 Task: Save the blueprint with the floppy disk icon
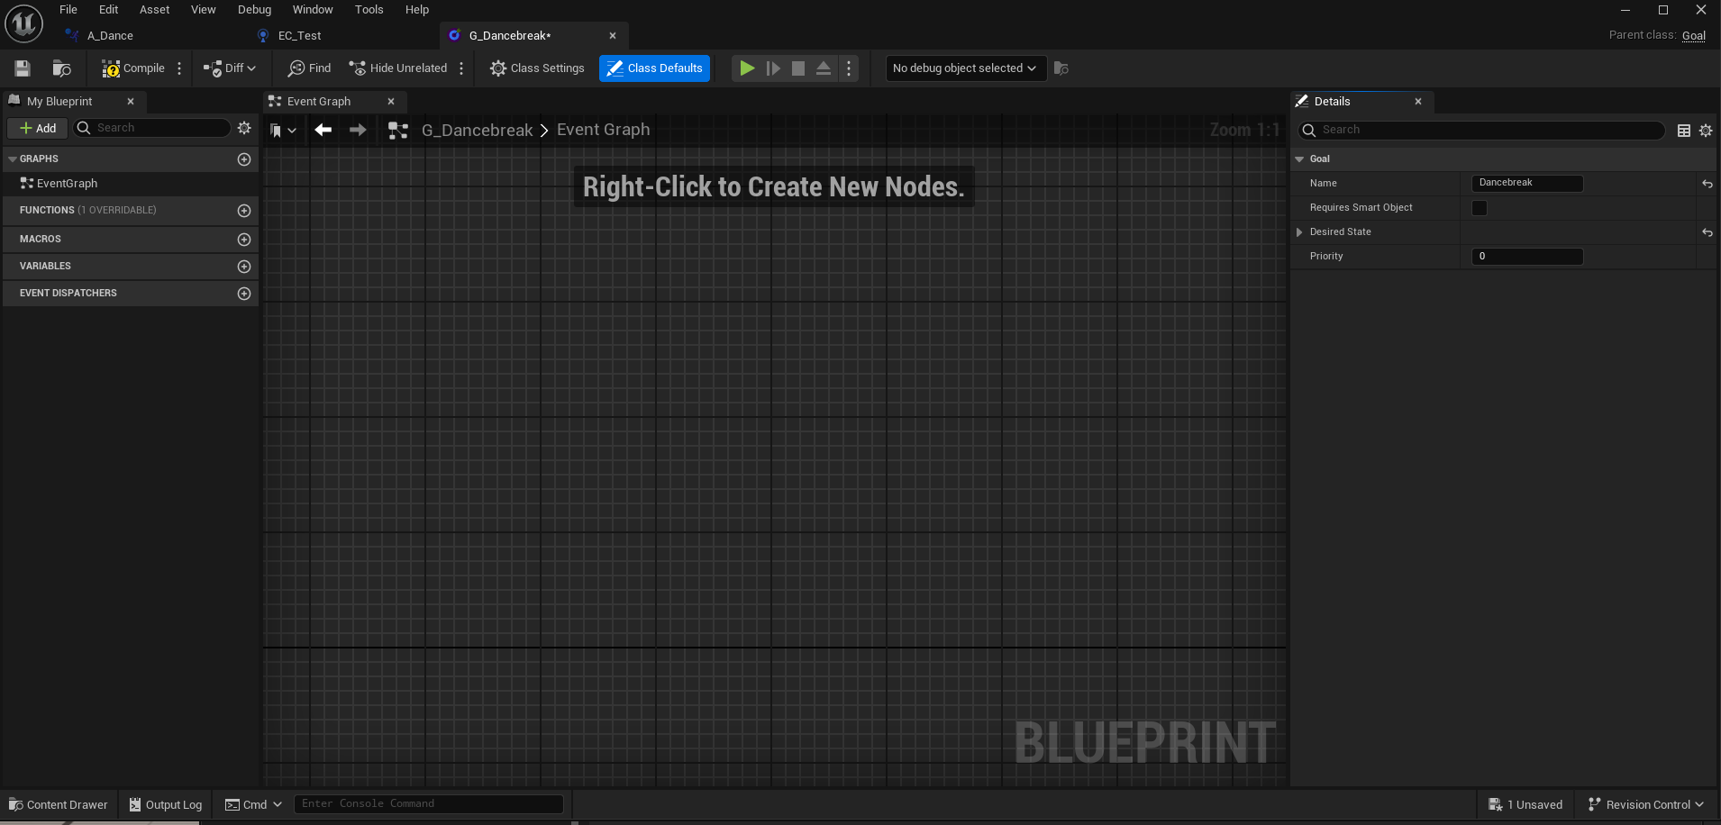click(x=23, y=68)
